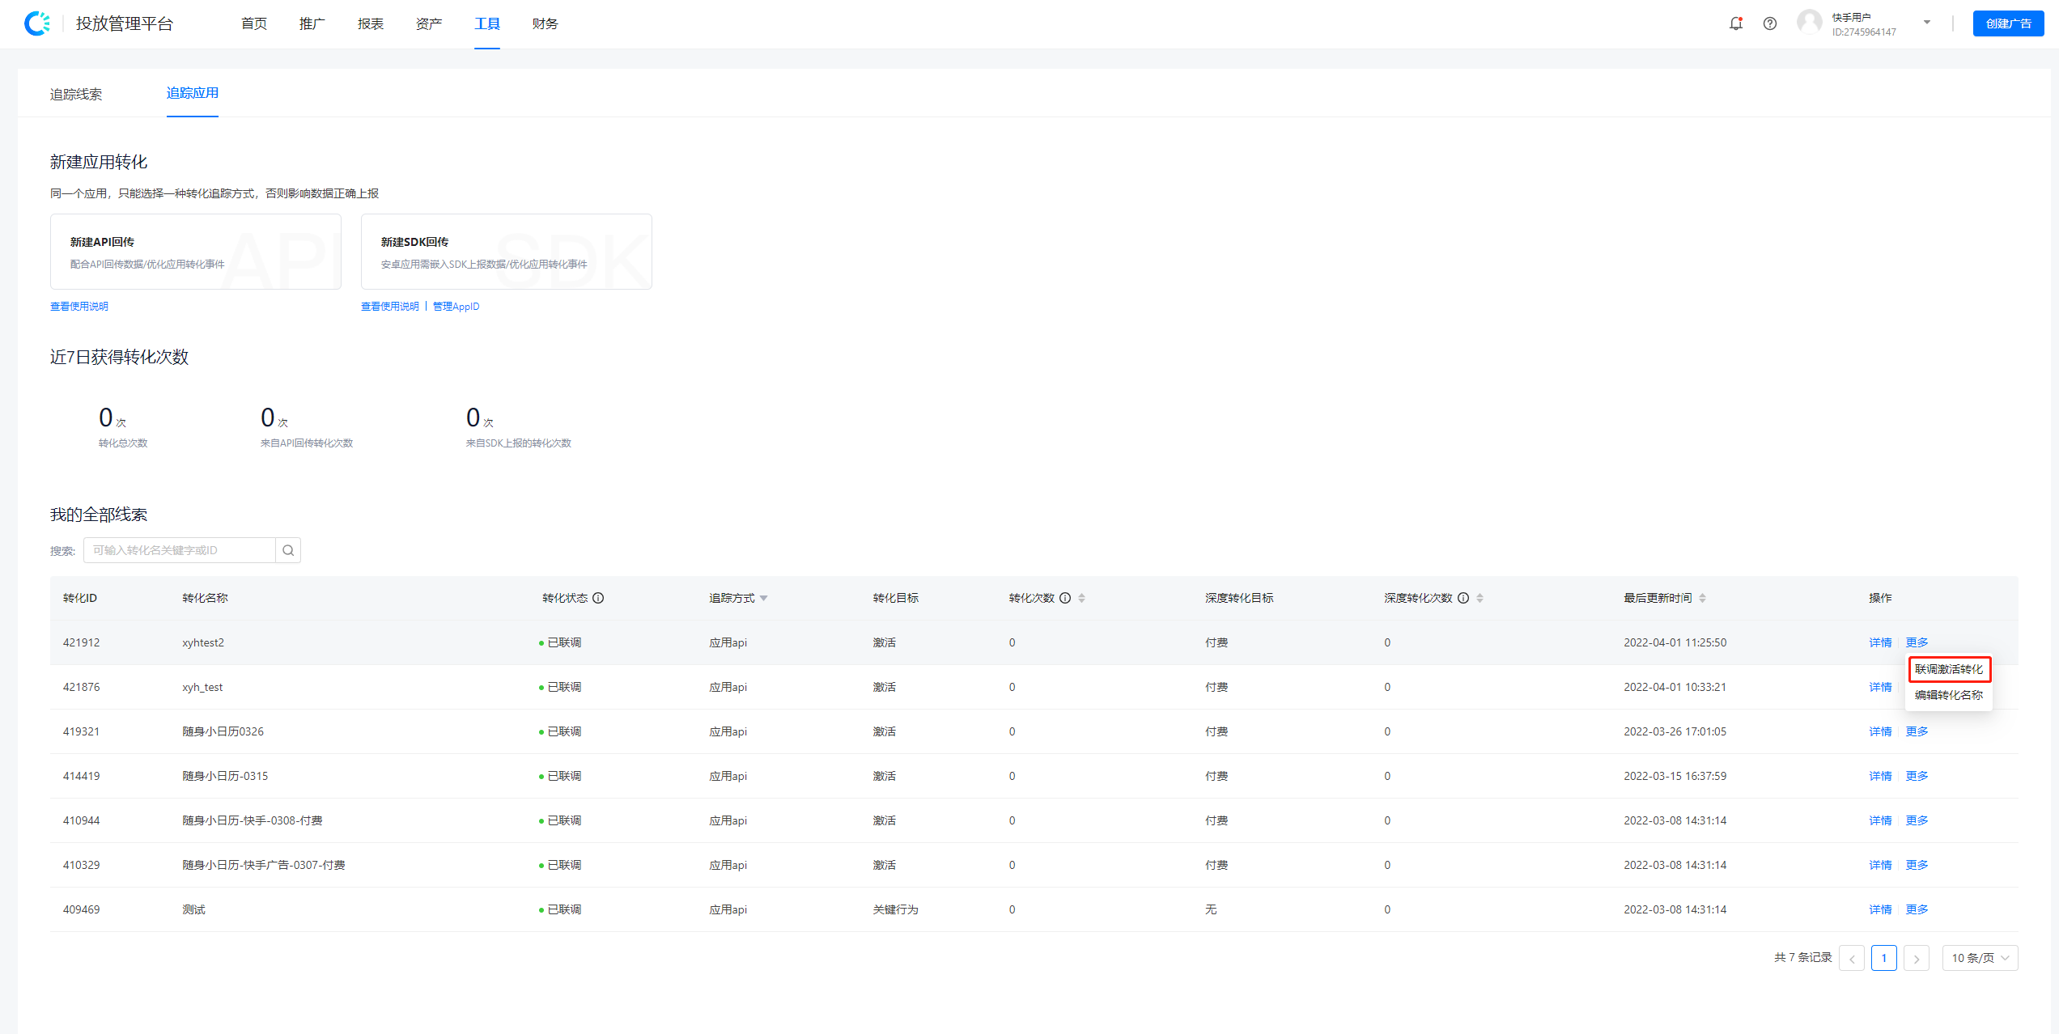The image size is (2059, 1034).
Task: Select 编辑转化名称 menu option
Action: click(x=1948, y=695)
